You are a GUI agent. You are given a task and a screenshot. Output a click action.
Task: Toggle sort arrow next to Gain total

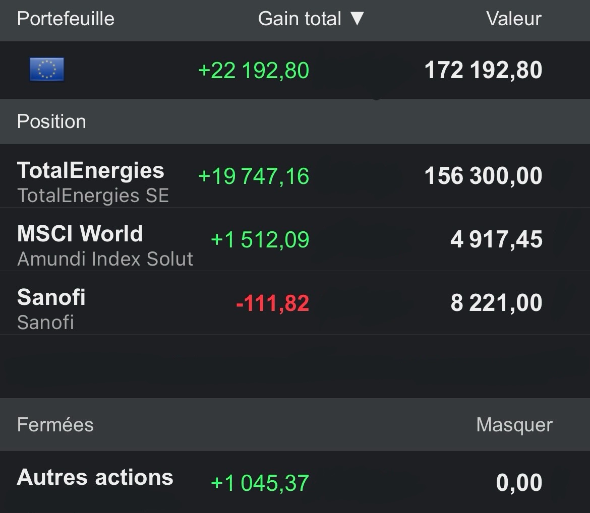click(357, 19)
